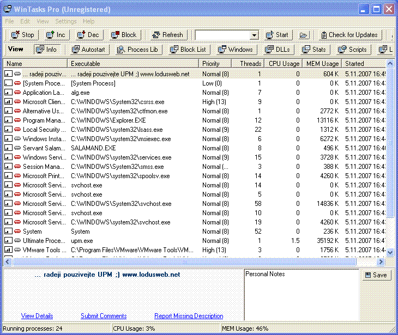This screenshot has height=335, width=398.
Task: Save the personal notes
Action: (x=377, y=275)
